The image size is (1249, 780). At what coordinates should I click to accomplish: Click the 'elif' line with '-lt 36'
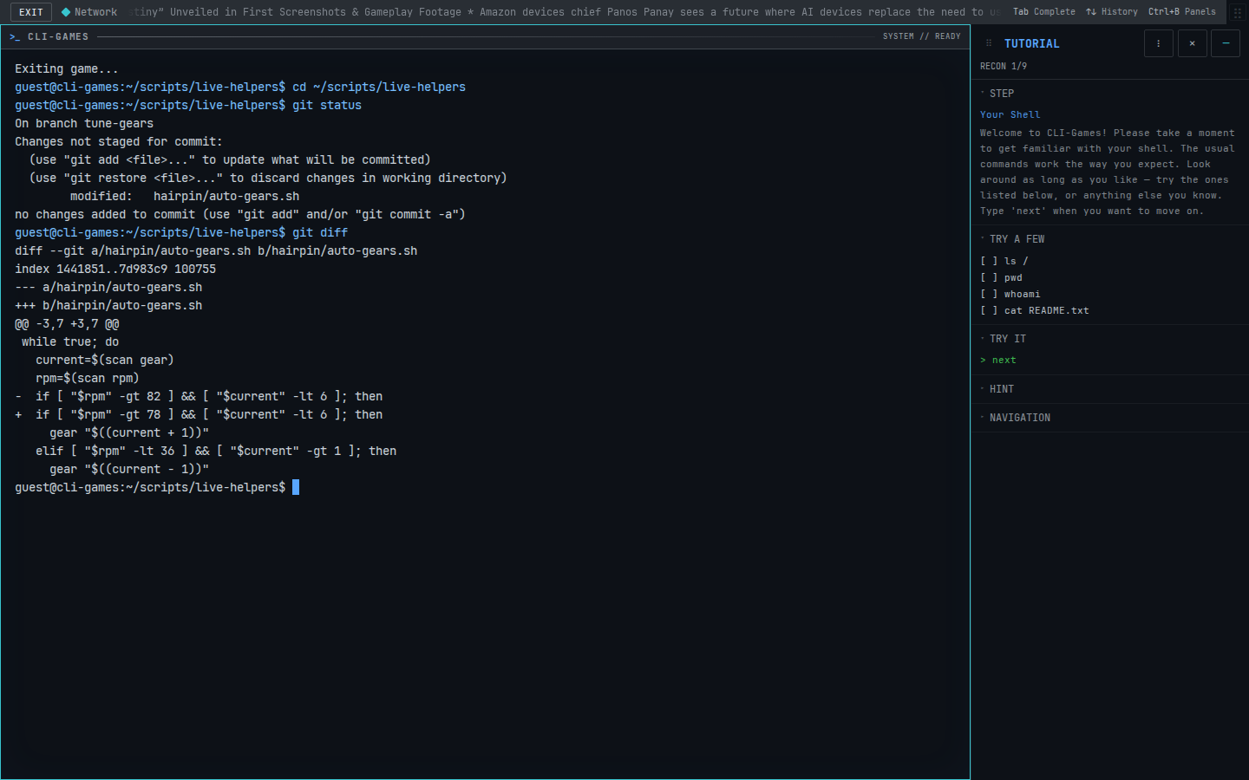tap(216, 452)
